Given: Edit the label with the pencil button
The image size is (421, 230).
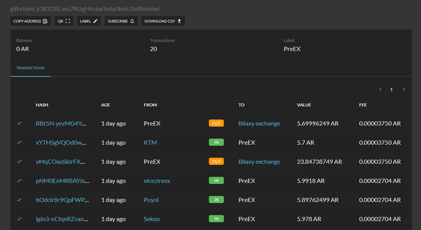Looking at the screenshot, I should (x=89, y=21).
